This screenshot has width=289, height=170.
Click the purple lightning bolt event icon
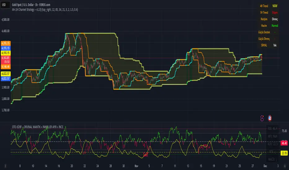263,117
